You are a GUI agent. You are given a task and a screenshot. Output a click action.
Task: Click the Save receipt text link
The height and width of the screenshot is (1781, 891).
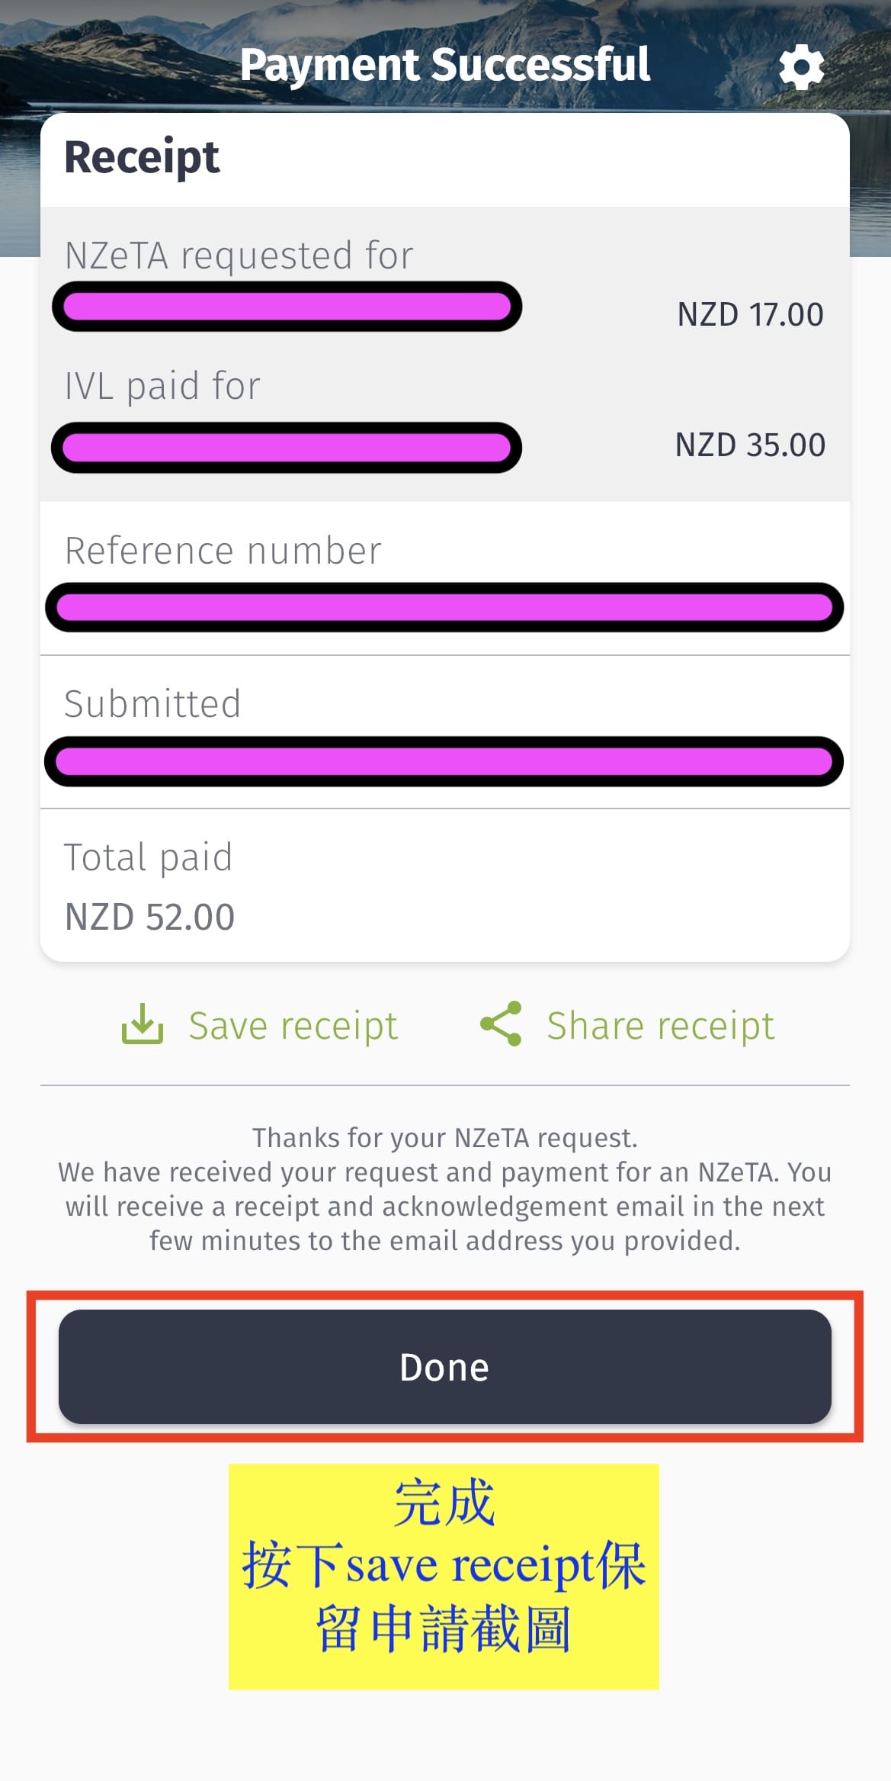tap(293, 1026)
